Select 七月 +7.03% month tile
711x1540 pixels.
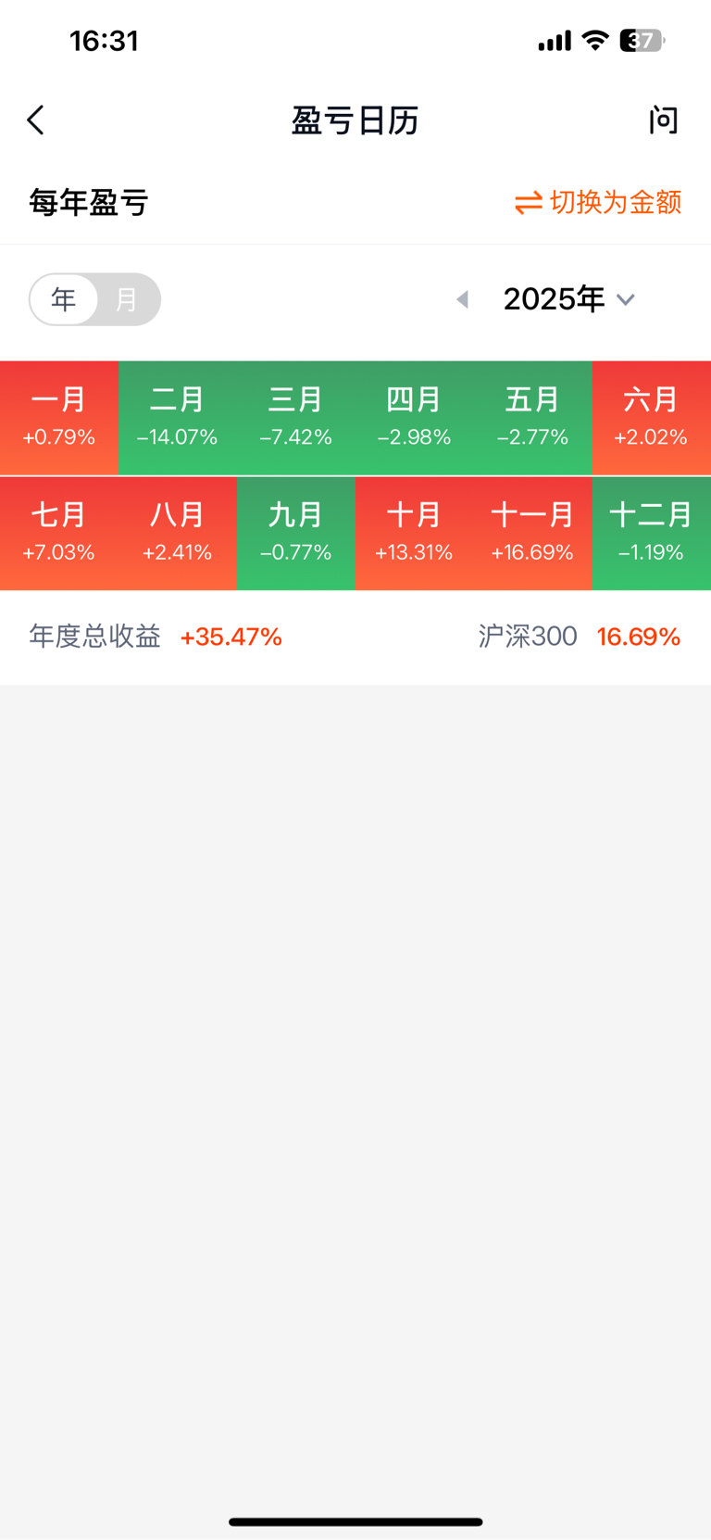point(59,534)
